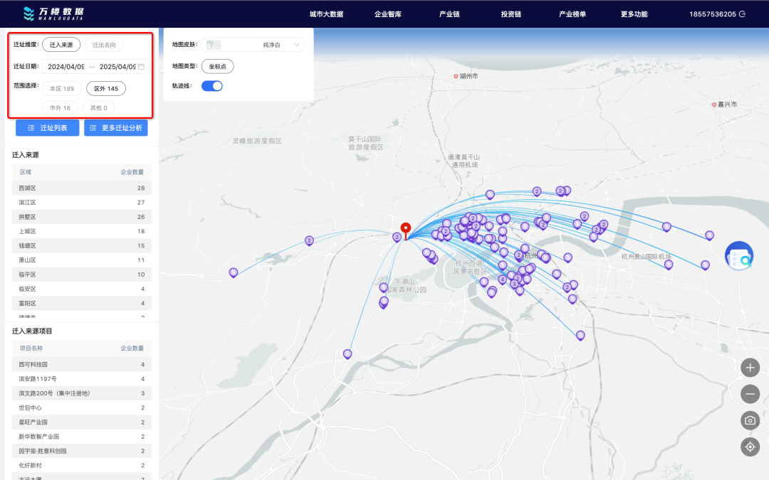Select the 萧山区 row
769x480 pixels.
click(x=81, y=260)
